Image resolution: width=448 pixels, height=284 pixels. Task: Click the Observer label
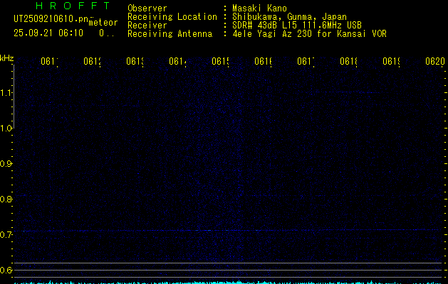[147, 8]
